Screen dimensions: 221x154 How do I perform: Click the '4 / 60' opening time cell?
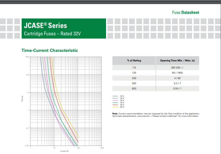177,78
